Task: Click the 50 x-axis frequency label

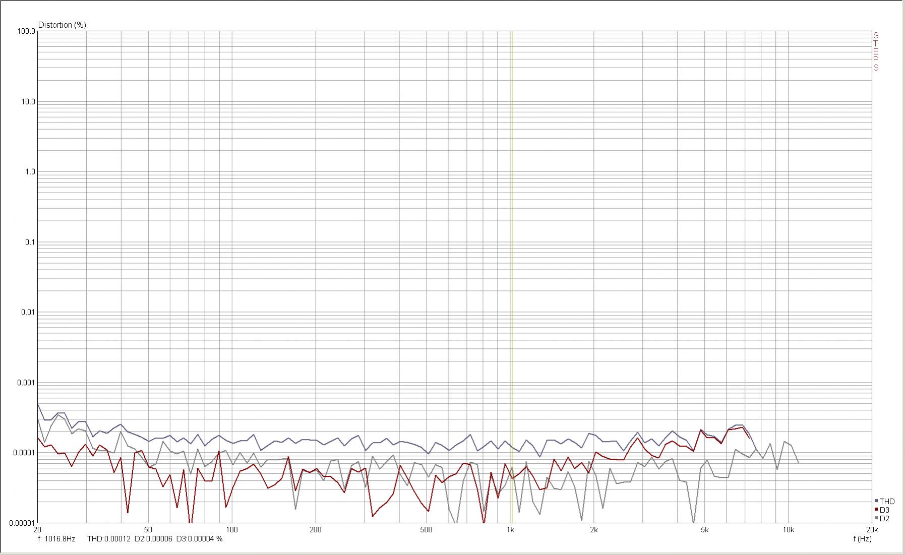Action: click(148, 530)
